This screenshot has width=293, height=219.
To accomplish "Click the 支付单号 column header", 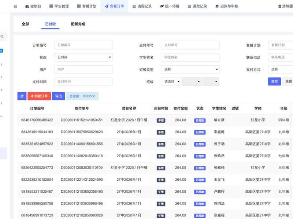I will pos(82,108).
